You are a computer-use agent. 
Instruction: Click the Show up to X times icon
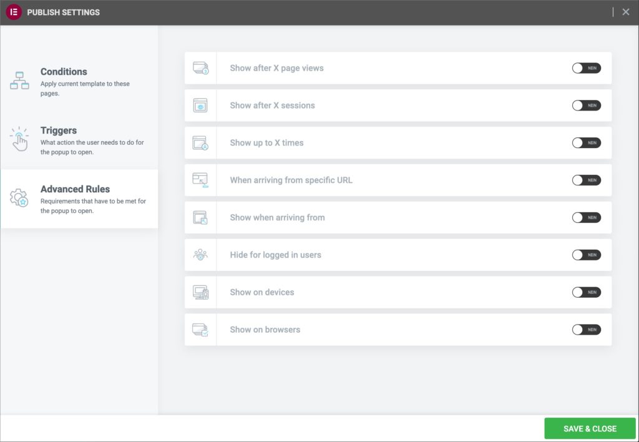200,143
